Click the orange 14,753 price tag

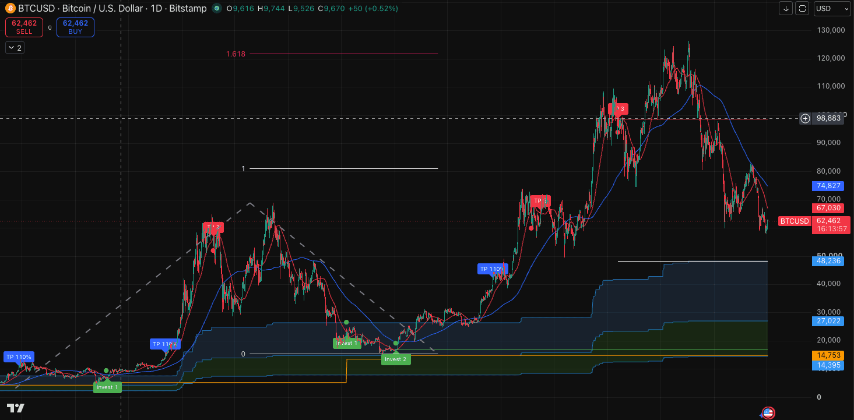coord(828,355)
